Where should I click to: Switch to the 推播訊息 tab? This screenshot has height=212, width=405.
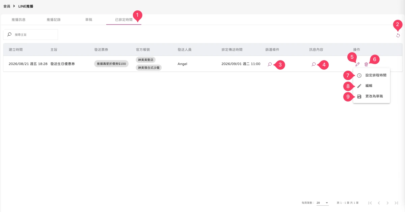point(19,20)
